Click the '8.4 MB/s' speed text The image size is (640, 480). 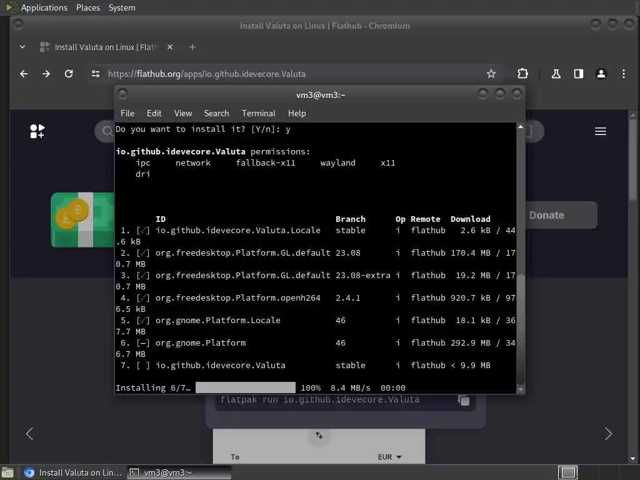pos(351,387)
